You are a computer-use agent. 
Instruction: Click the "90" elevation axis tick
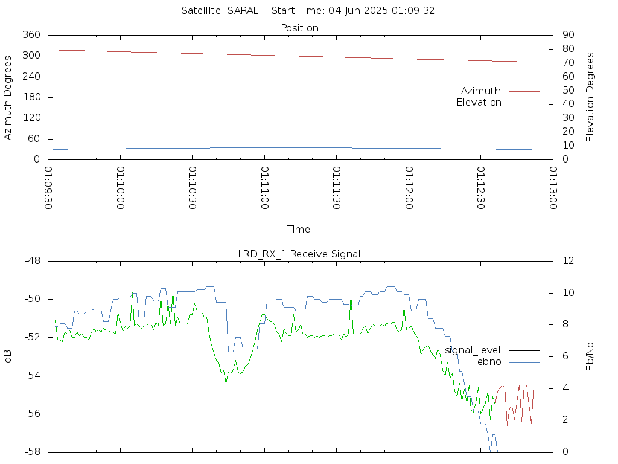click(569, 34)
